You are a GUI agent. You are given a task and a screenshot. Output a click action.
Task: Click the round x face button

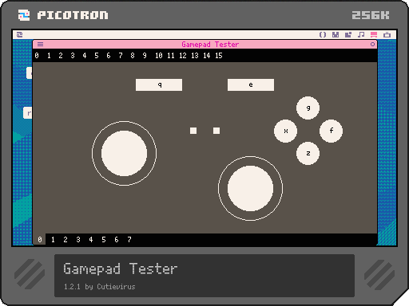coord(286,131)
